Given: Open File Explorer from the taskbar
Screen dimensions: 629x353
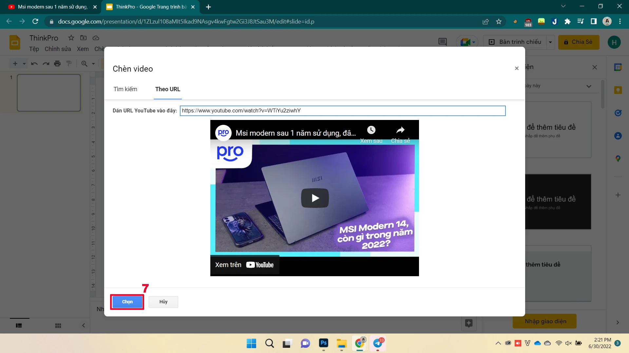Looking at the screenshot, I should 341,343.
